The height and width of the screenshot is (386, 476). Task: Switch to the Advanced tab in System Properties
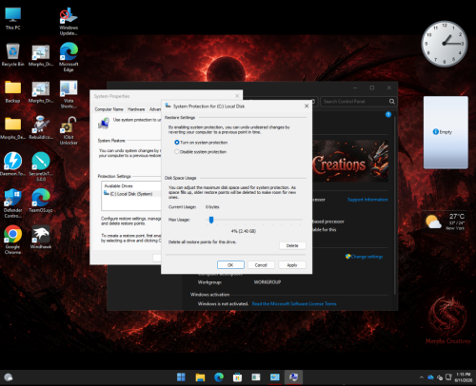pos(155,109)
